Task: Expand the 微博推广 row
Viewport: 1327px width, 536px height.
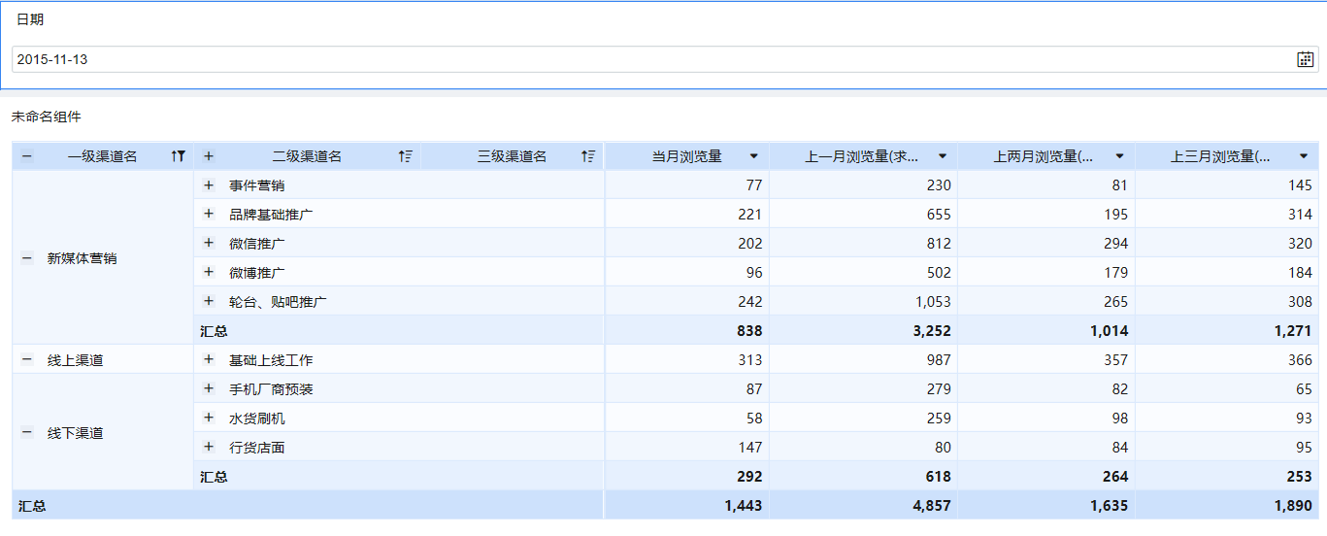Action: pos(208,272)
